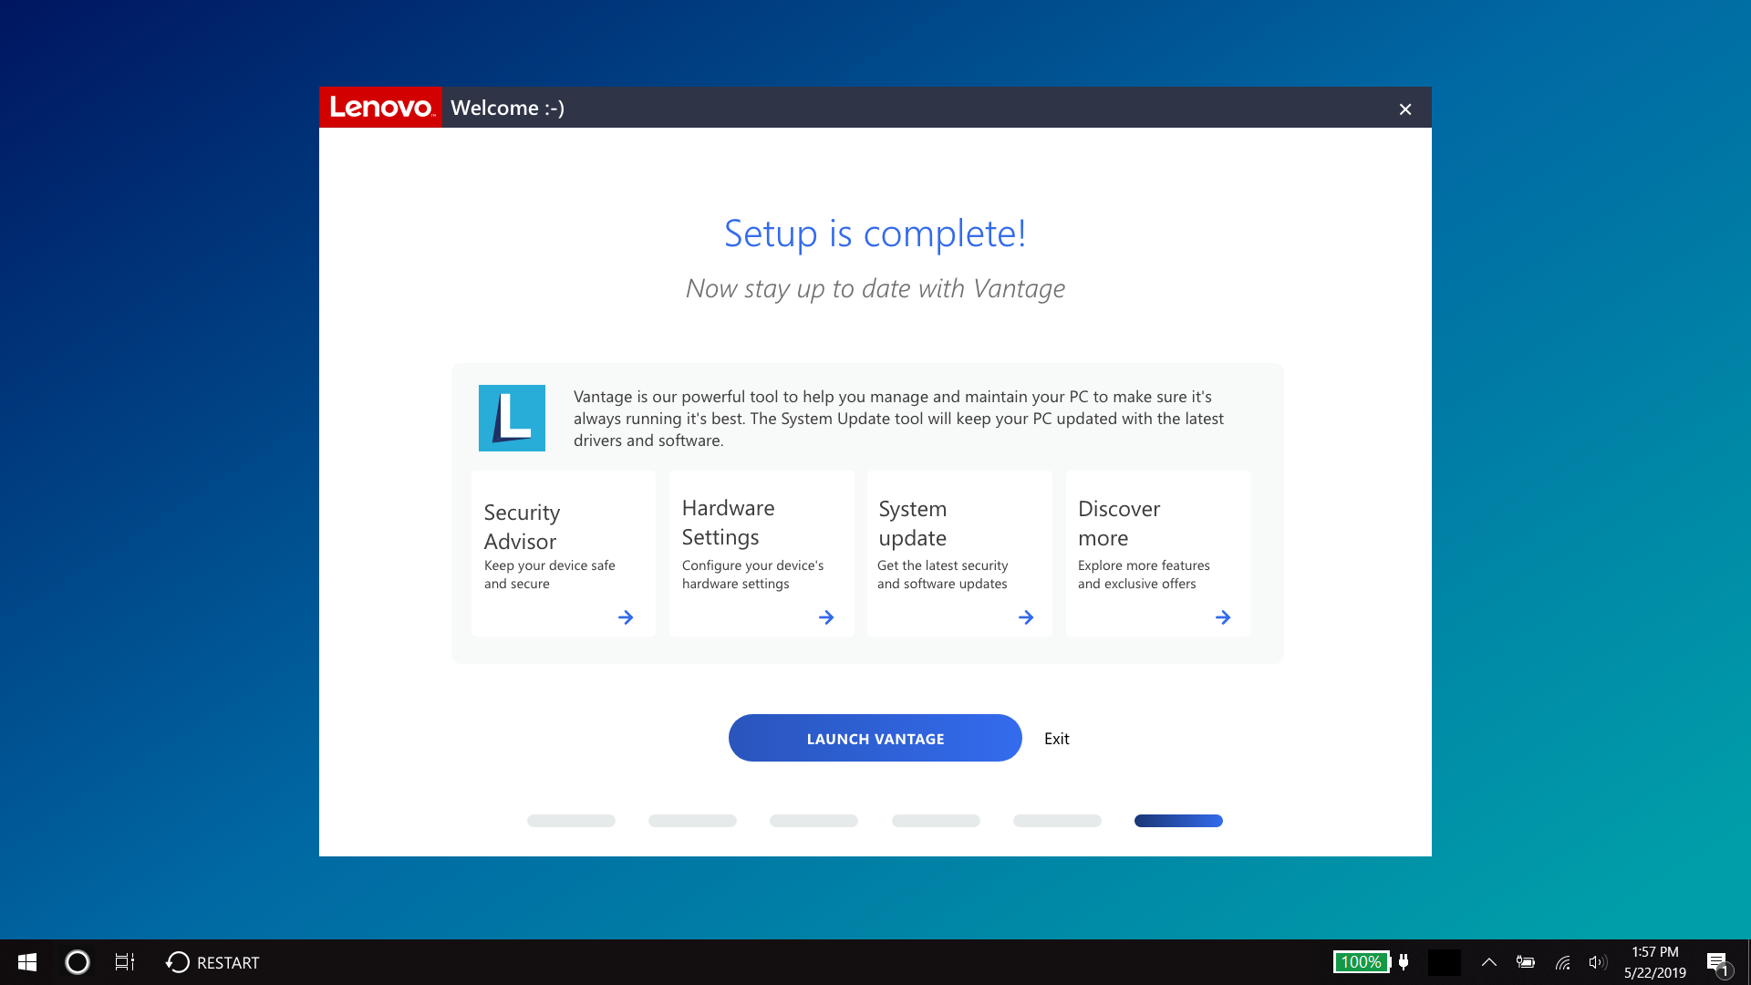Open System update arrow
1751x985 pixels.
(x=1026, y=617)
